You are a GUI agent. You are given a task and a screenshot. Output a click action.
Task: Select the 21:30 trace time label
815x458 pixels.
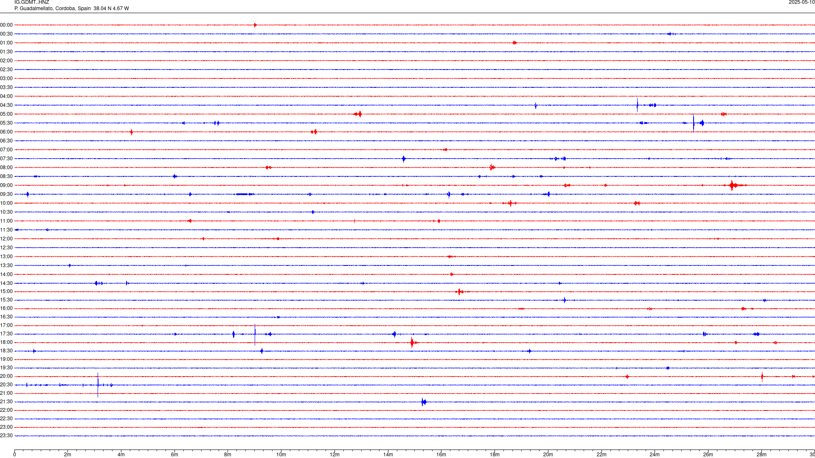click(x=6, y=402)
